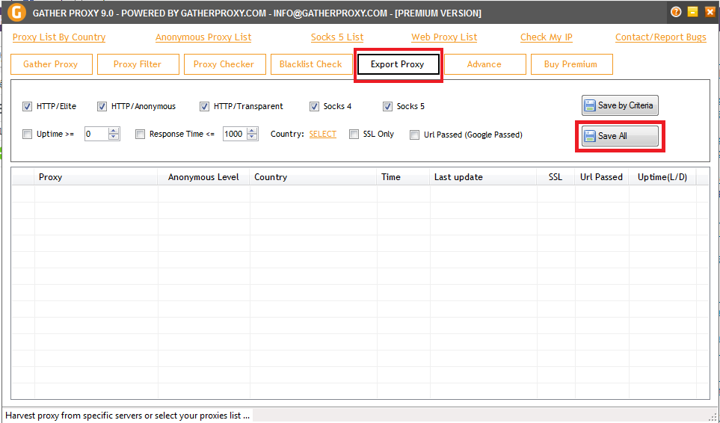Close the Gather Proxy window

[710, 12]
